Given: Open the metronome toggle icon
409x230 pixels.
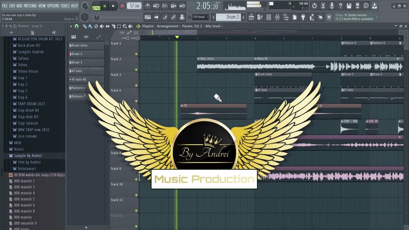Looking at the screenshot, I should click(x=147, y=6).
